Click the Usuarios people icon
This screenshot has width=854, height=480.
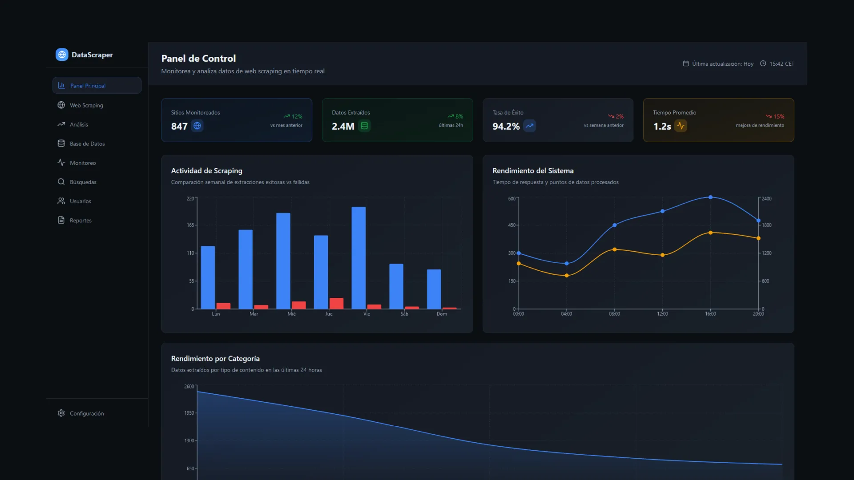[61, 201]
